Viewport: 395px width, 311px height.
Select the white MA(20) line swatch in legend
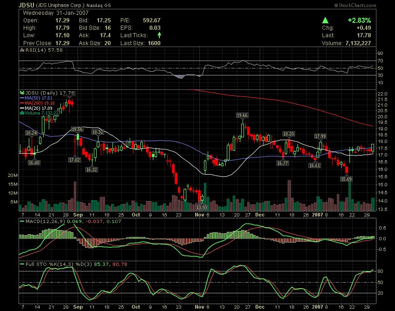22,108
